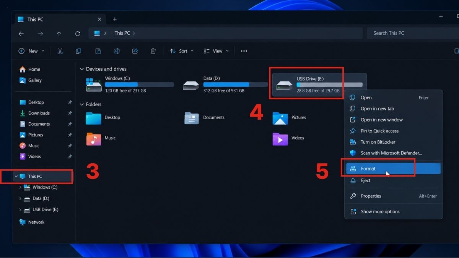This screenshot has height=258, width=459.
Task: Unpin Downloads using its pin icon
Action: (70, 113)
